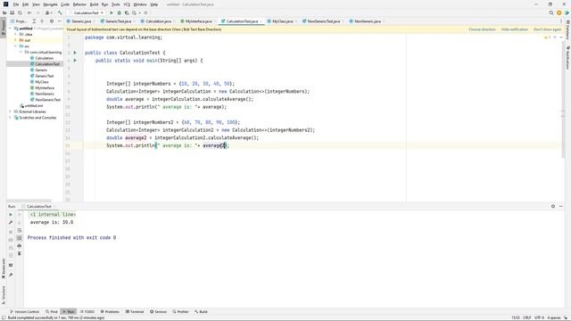This screenshot has height=321, width=571.
Task: Open the Problems tool window
Action: 110,311
